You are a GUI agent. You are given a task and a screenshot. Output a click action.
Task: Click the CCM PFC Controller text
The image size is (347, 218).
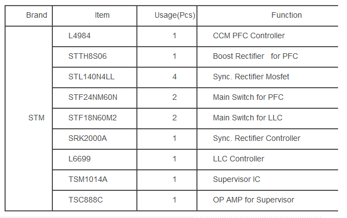249,36
